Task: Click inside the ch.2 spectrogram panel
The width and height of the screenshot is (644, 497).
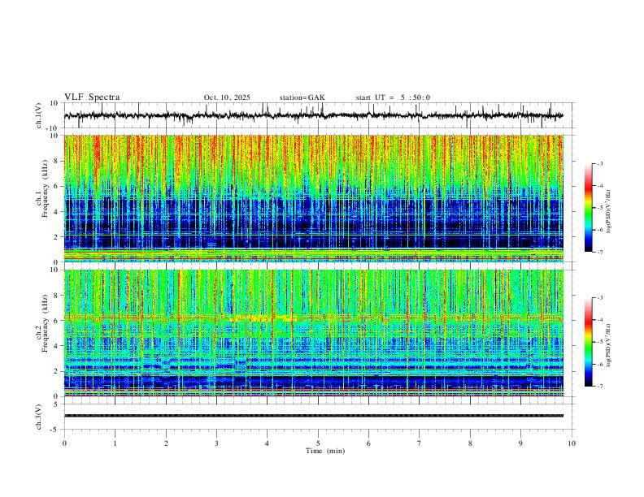Action: (x=314, y=333)
